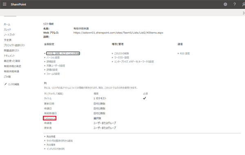Click 列の作成 to create column

tap(51, 137)
